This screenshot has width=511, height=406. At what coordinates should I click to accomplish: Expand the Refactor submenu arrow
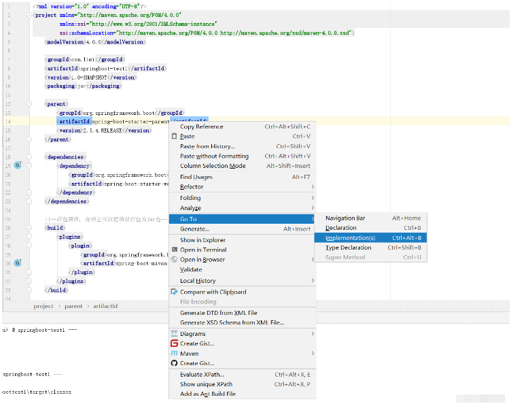[313, 187]
